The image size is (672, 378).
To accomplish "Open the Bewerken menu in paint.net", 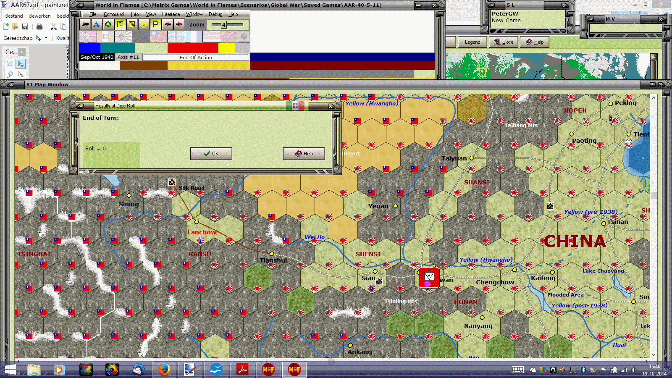I will point(40,16).
